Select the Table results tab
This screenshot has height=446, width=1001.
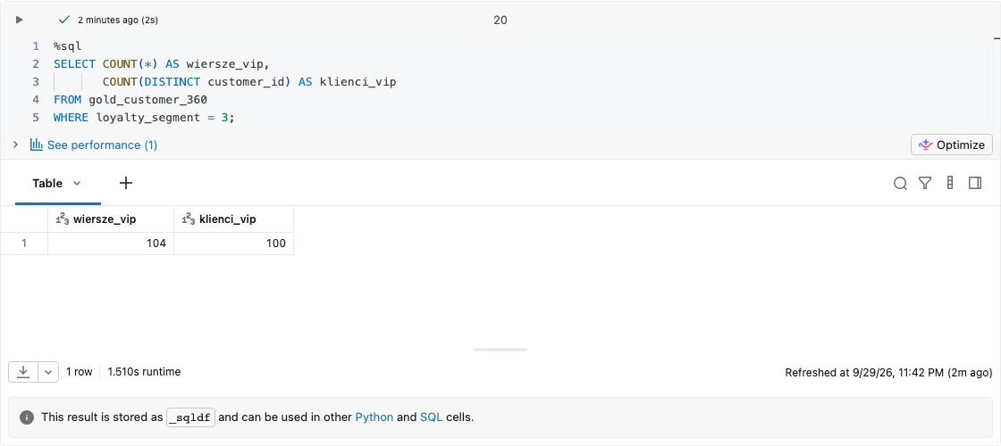(47, 183)
